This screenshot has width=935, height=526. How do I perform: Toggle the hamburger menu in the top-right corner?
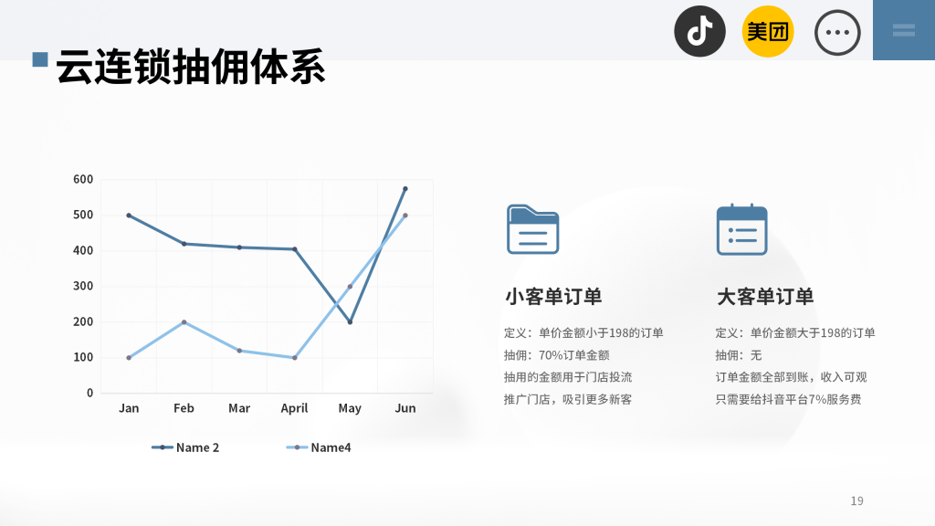[x=903, y=30]
